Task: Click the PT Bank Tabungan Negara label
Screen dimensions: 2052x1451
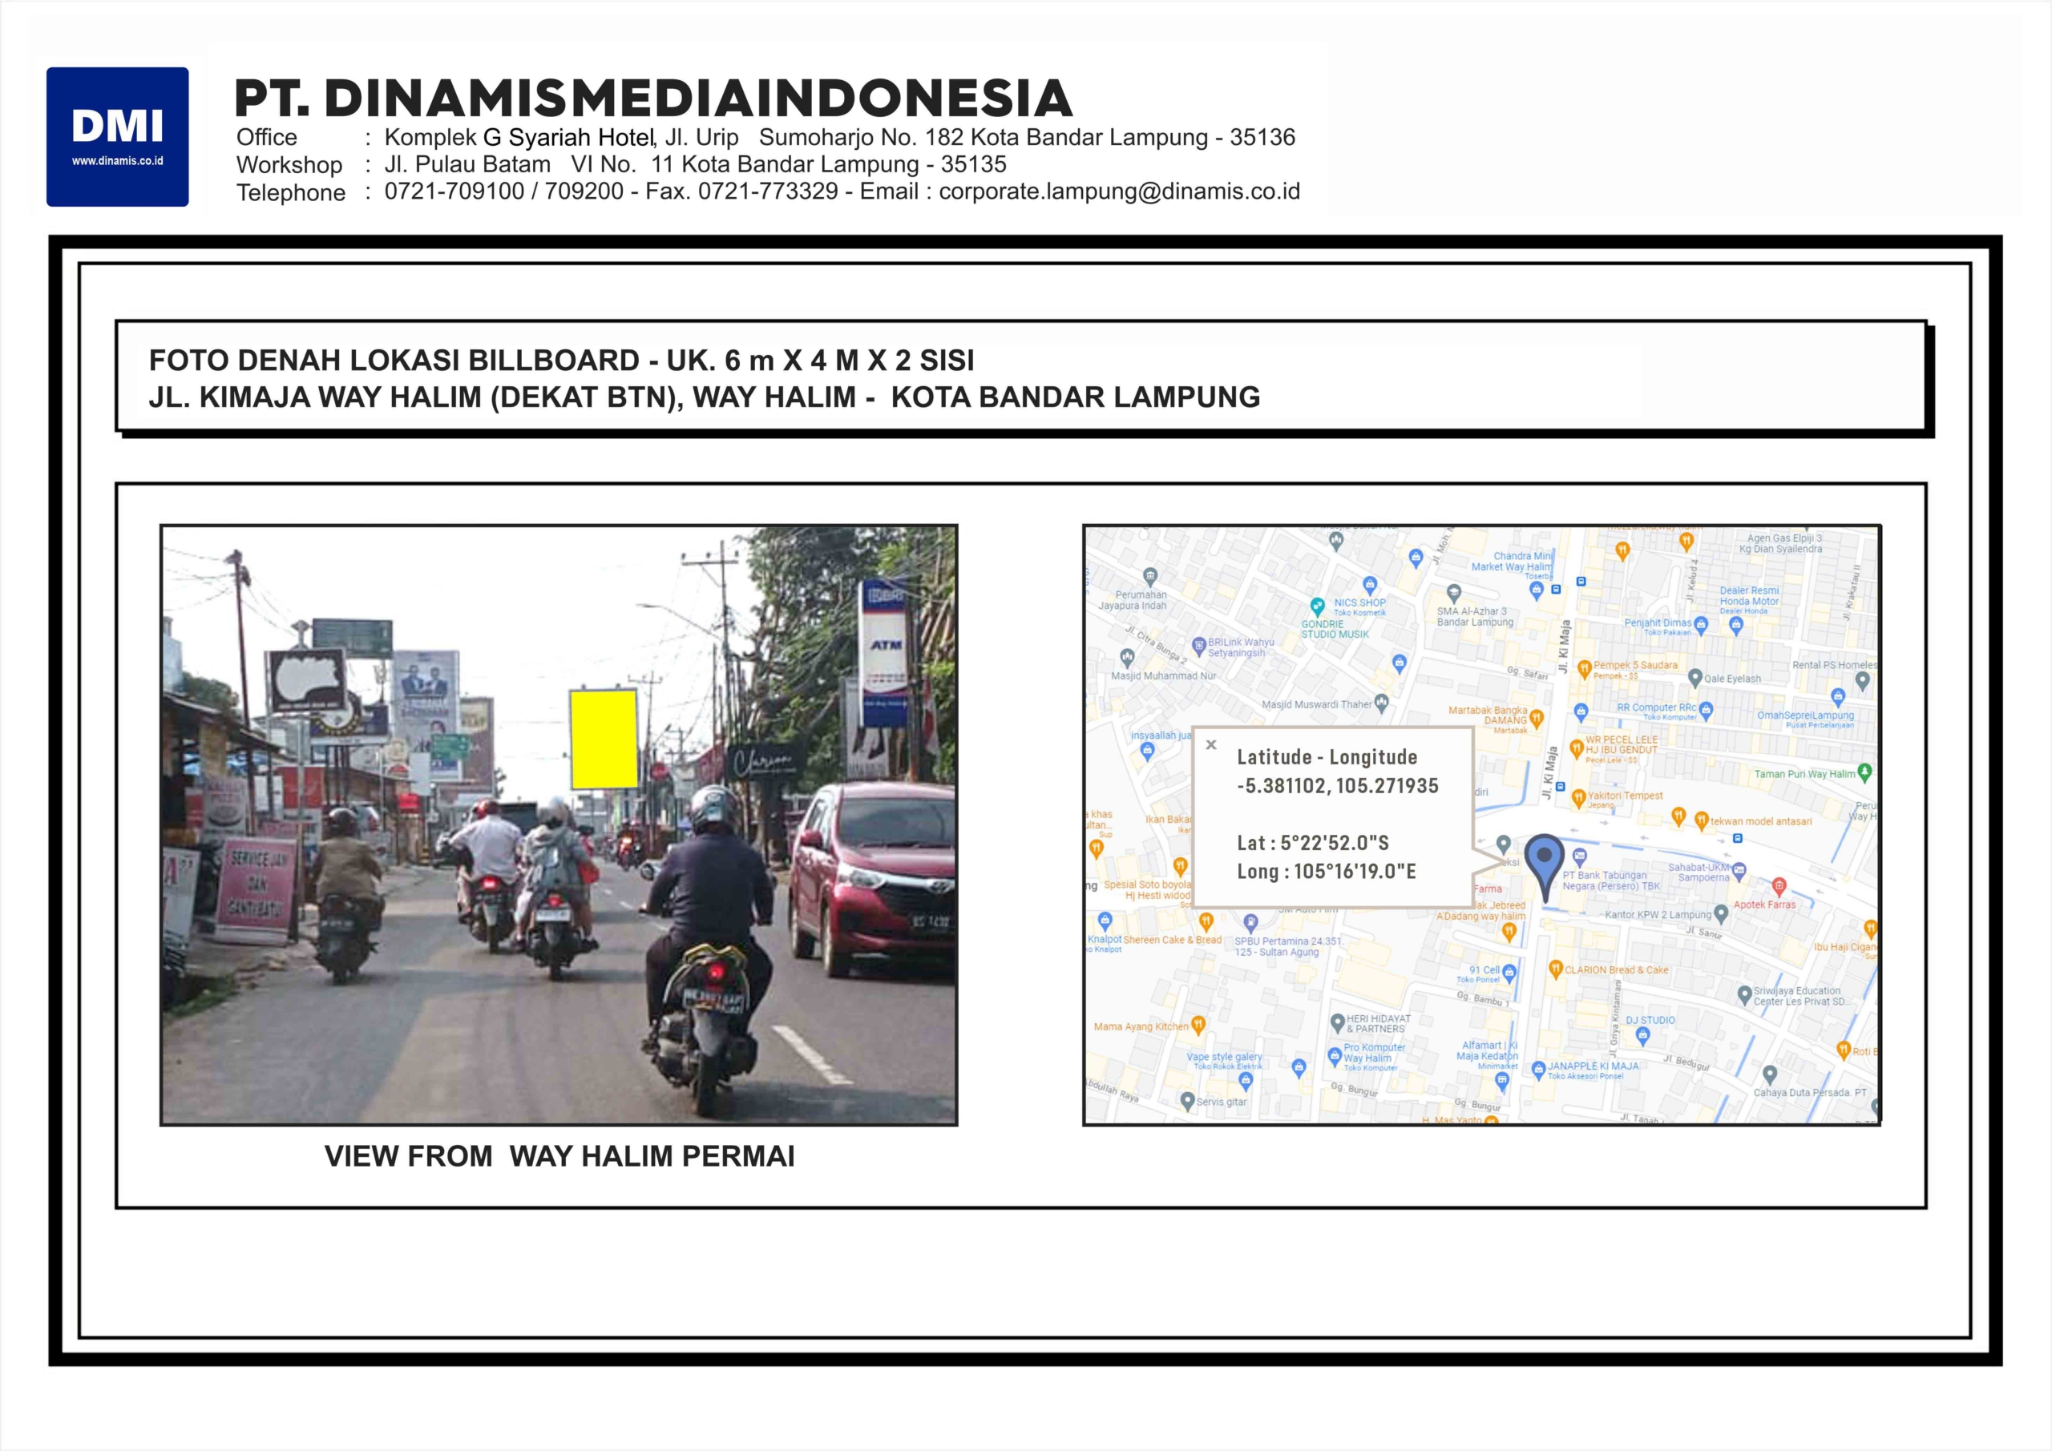Action: pos(1610,881)
